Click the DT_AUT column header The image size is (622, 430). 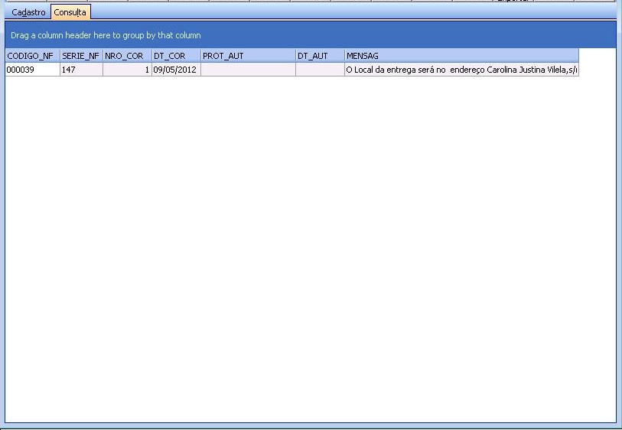[319, 56]
